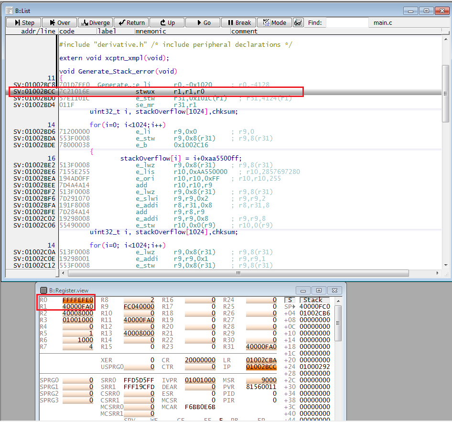Select R31 value 40000FA0

(261, 347)
